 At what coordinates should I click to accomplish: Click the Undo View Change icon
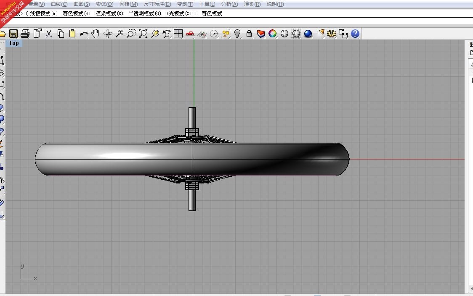[167, 34]
